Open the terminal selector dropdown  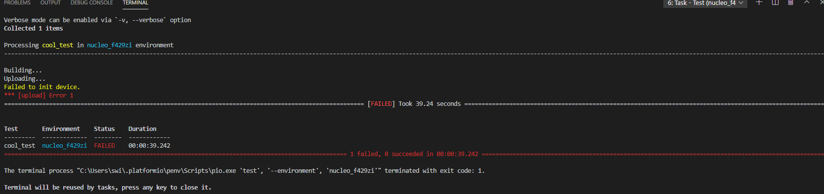(x=705, y=3)
